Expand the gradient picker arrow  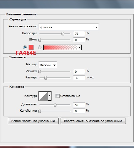point(80,48)
